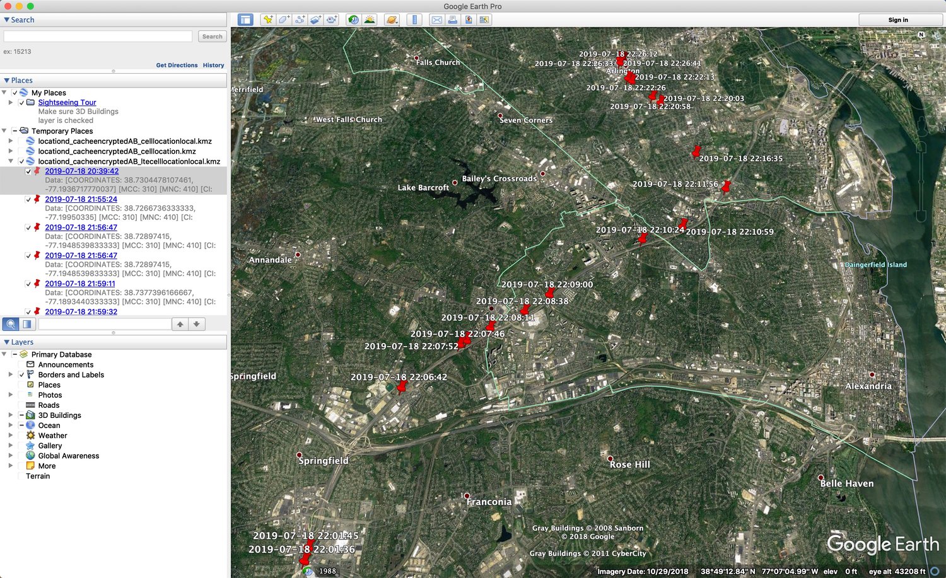This screenshot has height=578, width=946.
Task: Show historical imagery clock icon
Action: click(353, 20)
